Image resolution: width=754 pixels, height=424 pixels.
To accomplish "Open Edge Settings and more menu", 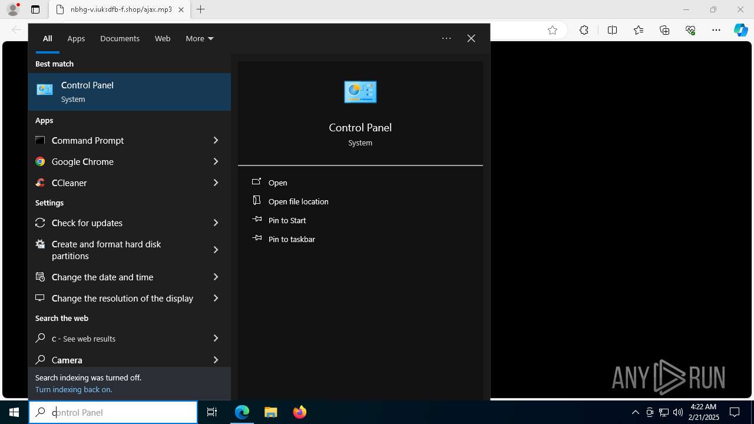I will [x=716, y=30].
